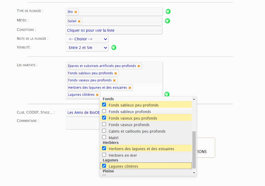Check Herbiers en mer option
The height and width of the screenshot is (186, 265).
[x=104, y=155]
